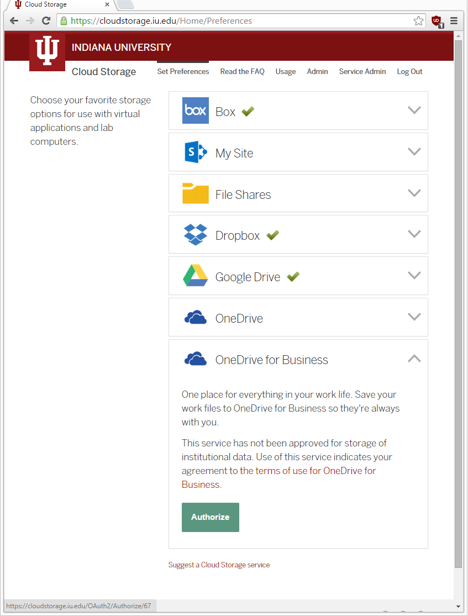The height and width of the screenshot is (616, 468).
Task: Open the OneDrive for Business terms link
Action: click(278, 477)
